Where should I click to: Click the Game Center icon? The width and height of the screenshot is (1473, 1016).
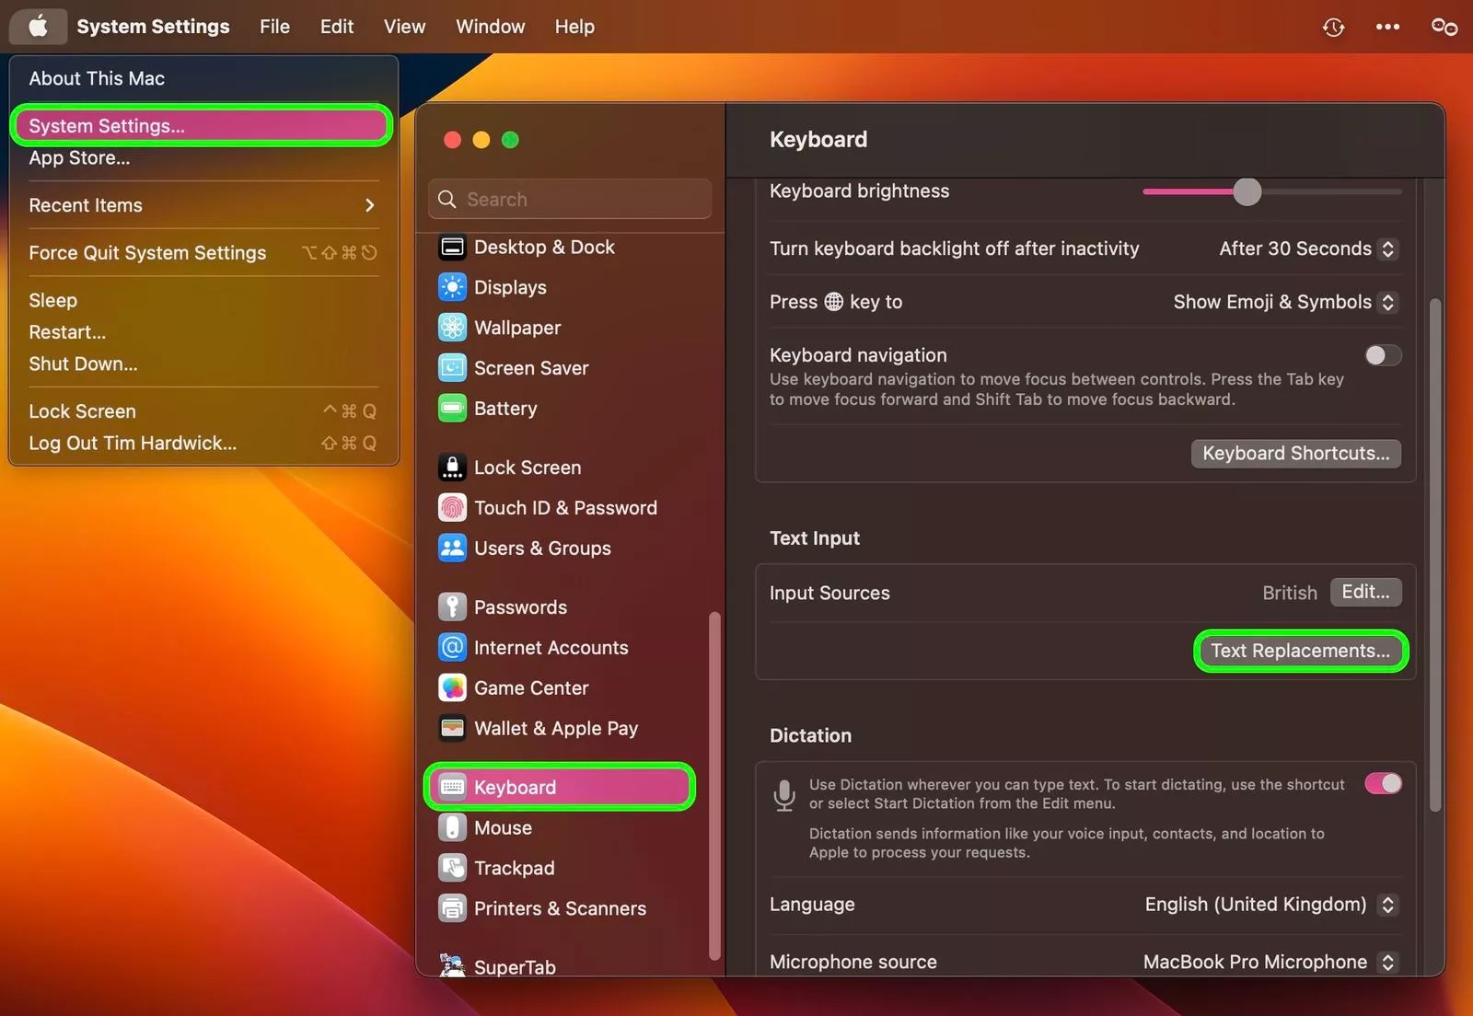click(x=452, y=688)
